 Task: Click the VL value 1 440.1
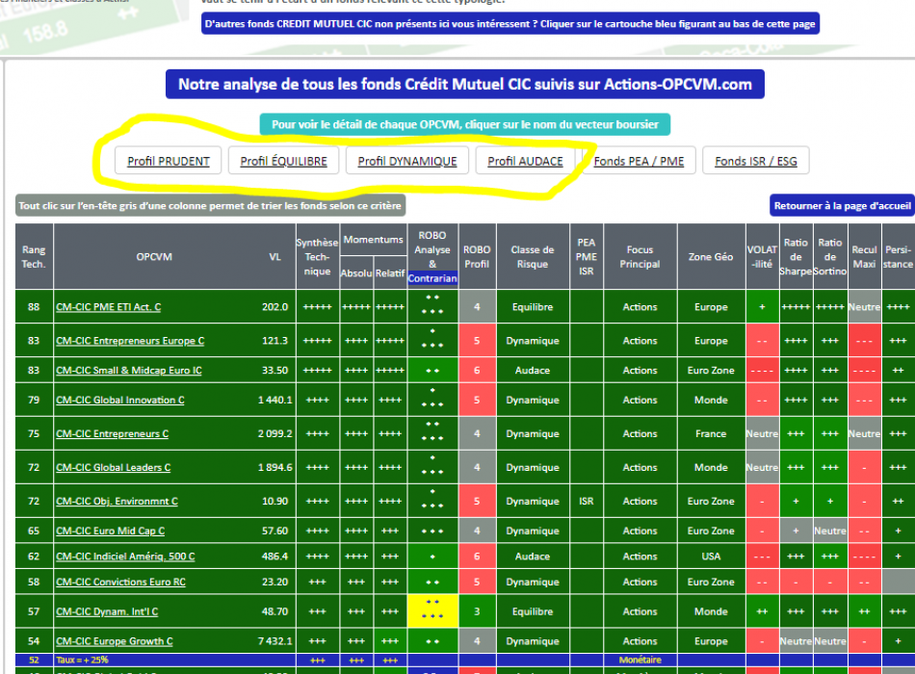click(274, 401)
